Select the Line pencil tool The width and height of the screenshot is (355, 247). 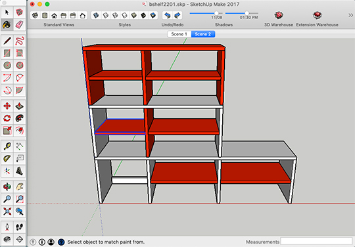[x=7, y=41]
